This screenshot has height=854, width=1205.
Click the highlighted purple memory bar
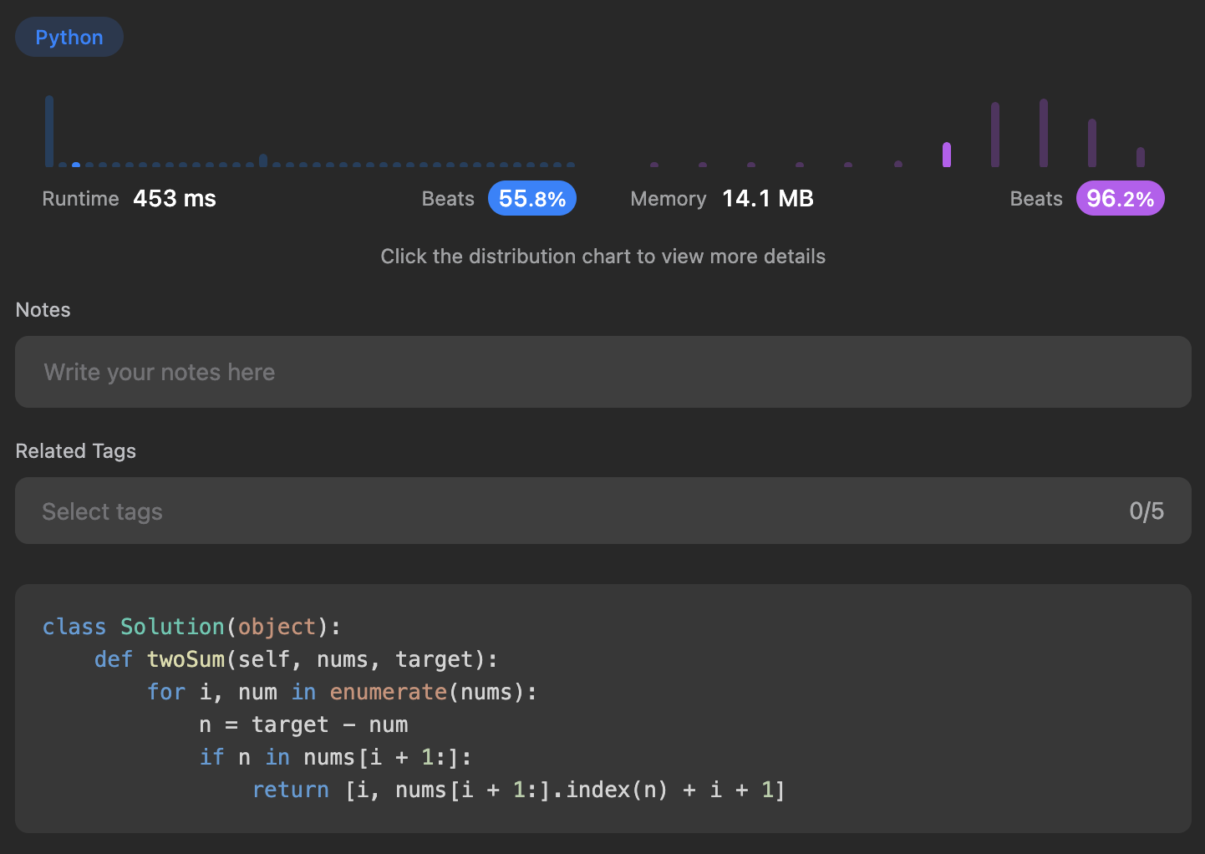[947, 155]
